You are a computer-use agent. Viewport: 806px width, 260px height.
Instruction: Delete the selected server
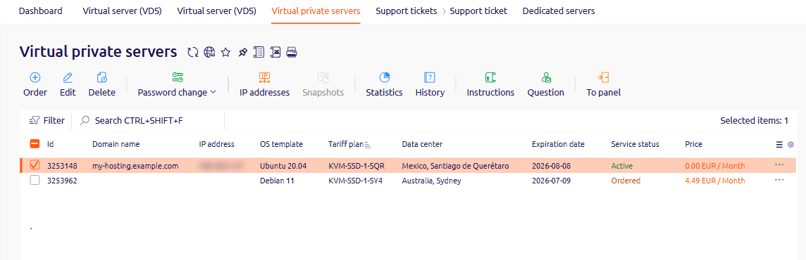click(x=101, y=84)
